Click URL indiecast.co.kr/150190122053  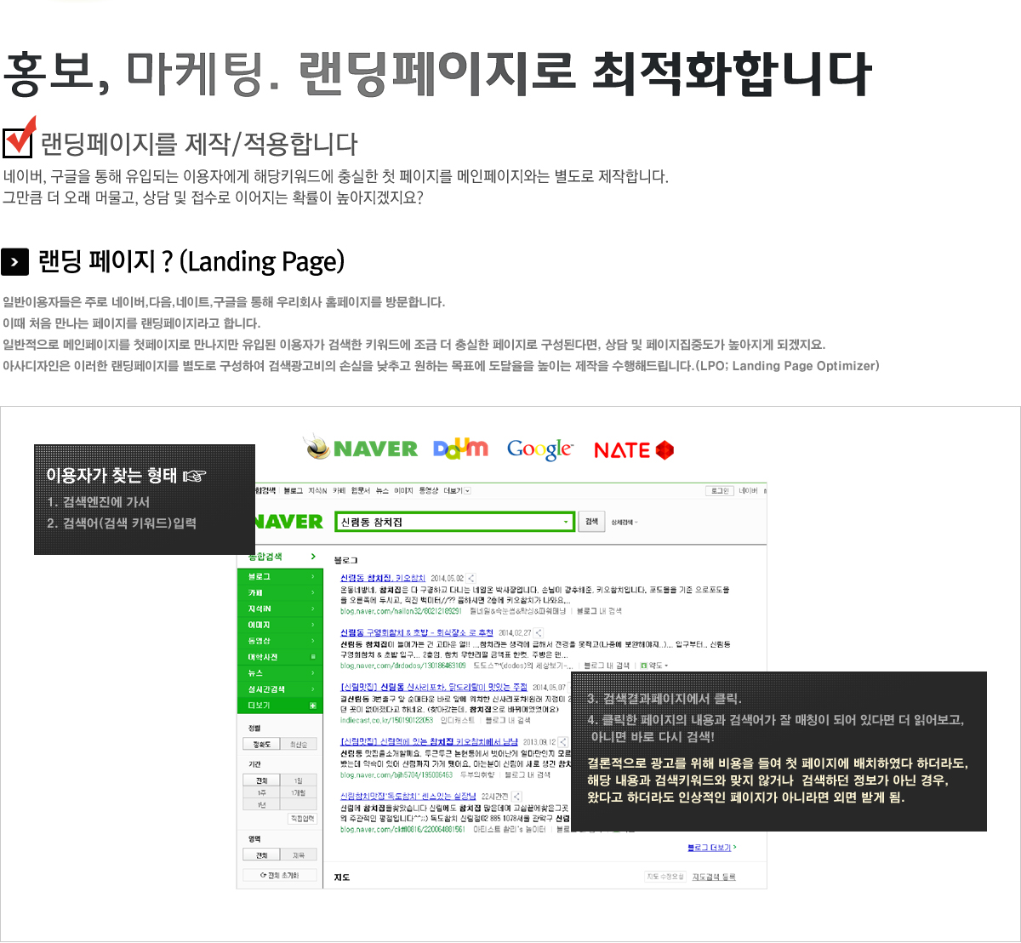pyautogui.click(x=386, y=720)
